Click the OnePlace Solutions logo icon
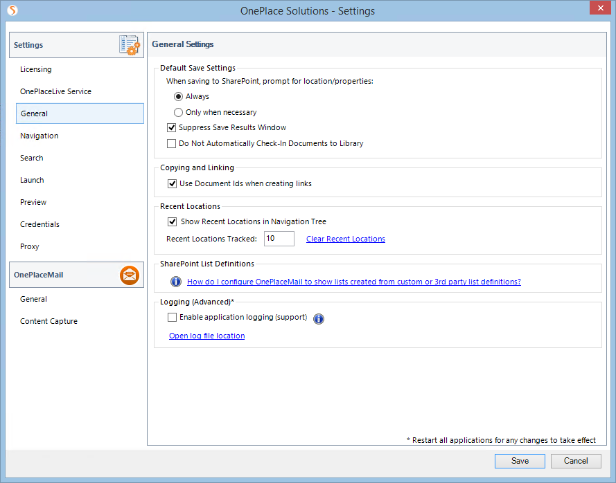 tap(12, 10)
